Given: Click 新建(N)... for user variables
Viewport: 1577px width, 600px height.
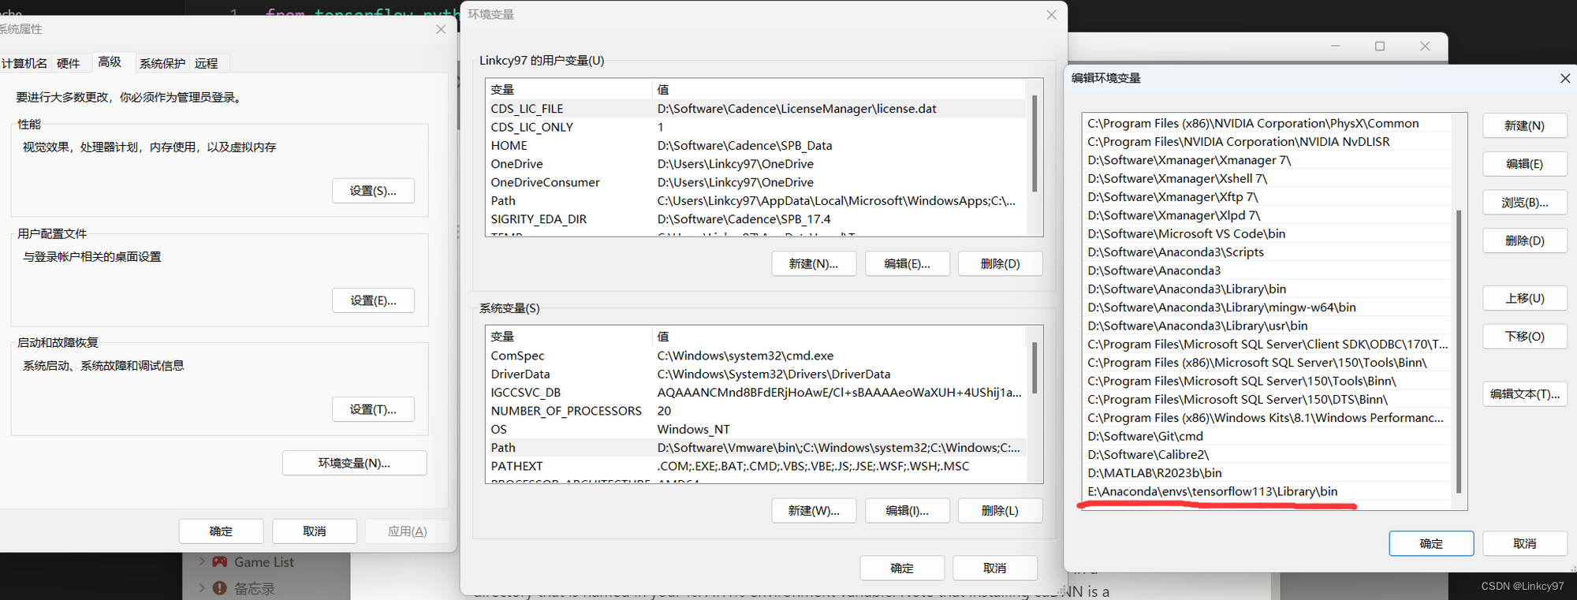Looking at the screenshot, I should point(814,263).
